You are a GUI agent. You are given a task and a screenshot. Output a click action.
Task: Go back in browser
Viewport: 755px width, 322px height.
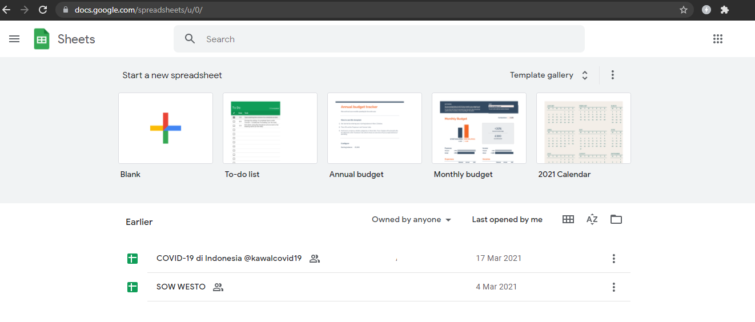point(7,10)
